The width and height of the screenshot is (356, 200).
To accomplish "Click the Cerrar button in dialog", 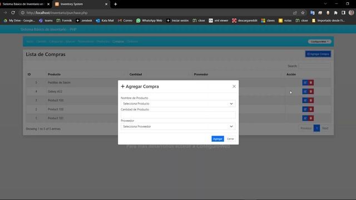I will tap(230, 139).
